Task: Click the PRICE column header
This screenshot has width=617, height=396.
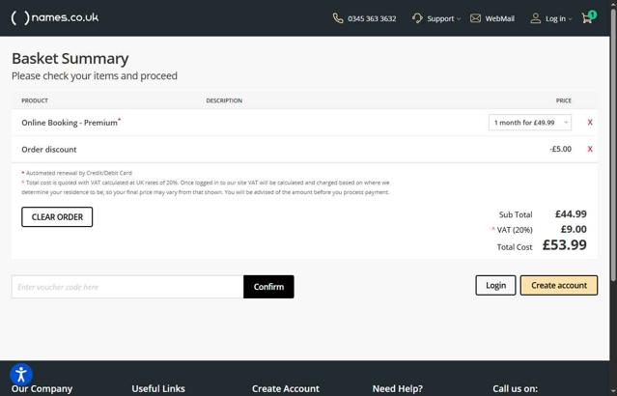Action: [564, 100]
